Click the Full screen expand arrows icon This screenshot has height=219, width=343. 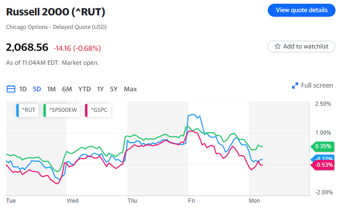click(x=295, y=86)
